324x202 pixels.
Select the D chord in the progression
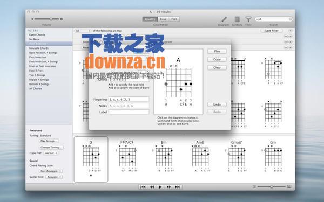[91, 159]
